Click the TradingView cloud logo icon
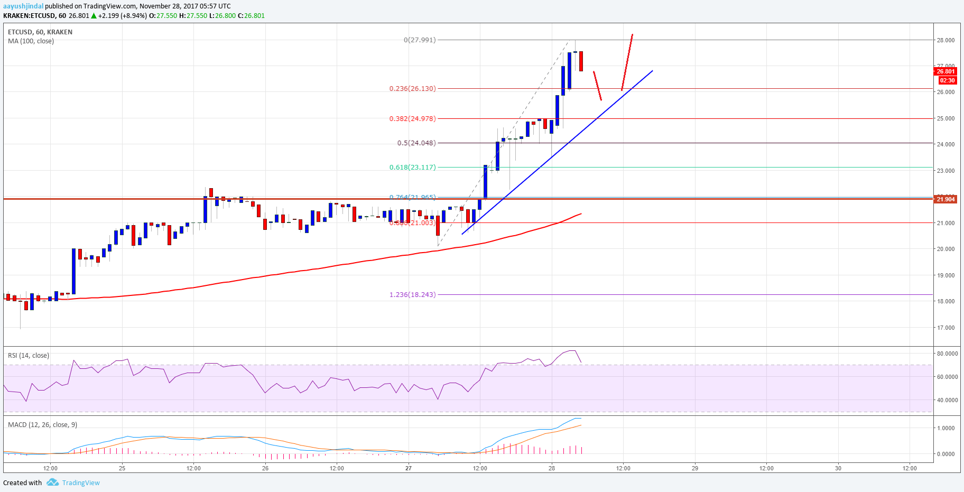This screenshot has height=492, width=964. tap(52, 482)
